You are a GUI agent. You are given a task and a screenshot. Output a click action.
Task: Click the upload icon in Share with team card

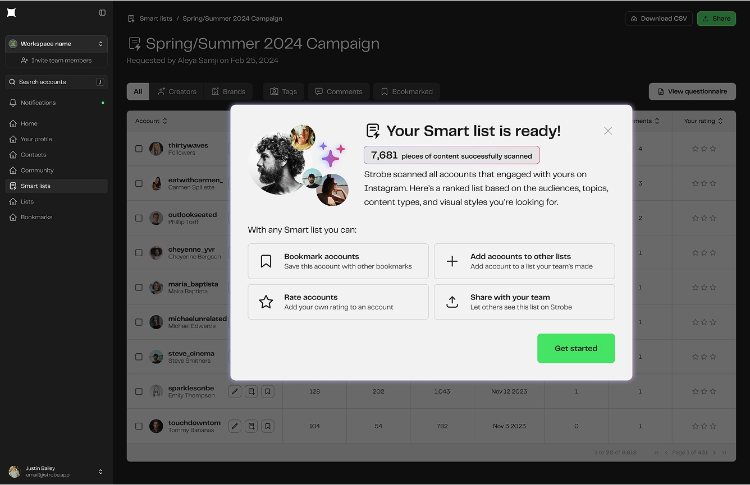452,302
